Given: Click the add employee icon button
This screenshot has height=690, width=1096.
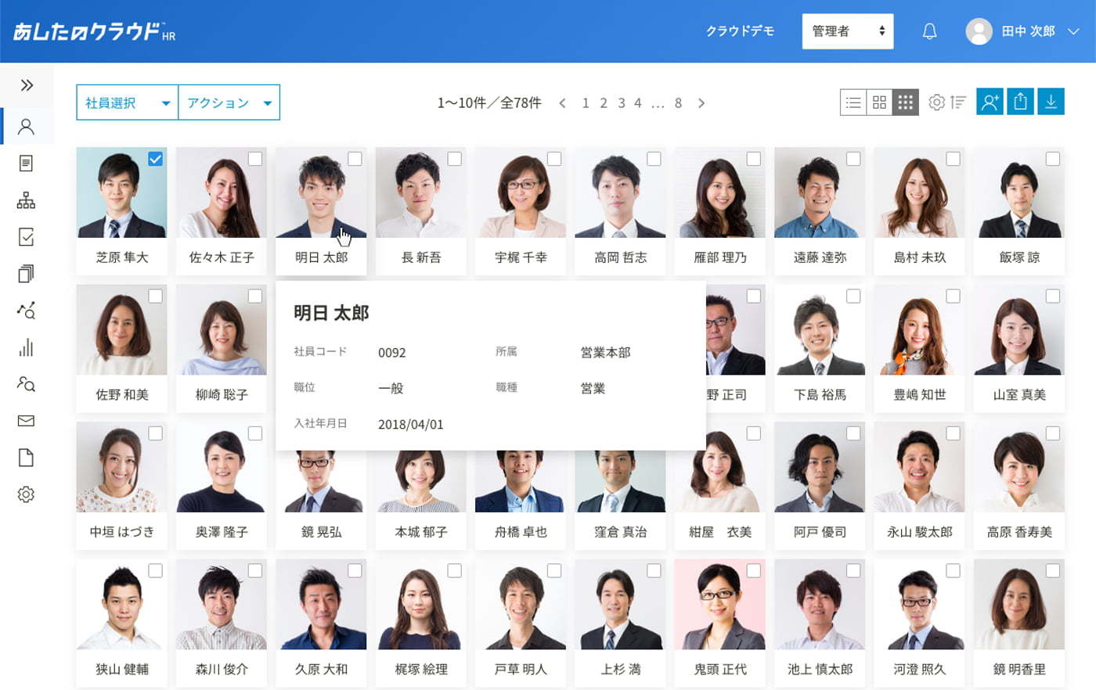Looking at the screenshot, I should tap(990, 102).
